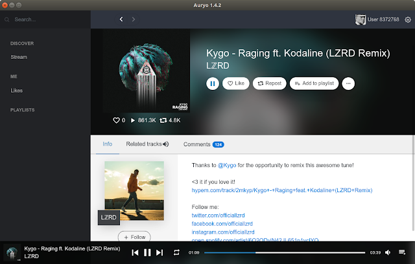The image size is (415, 264).
Task: Click LZRD artist name in player bar
Action: pyautogui.click(x=32, y=256)
